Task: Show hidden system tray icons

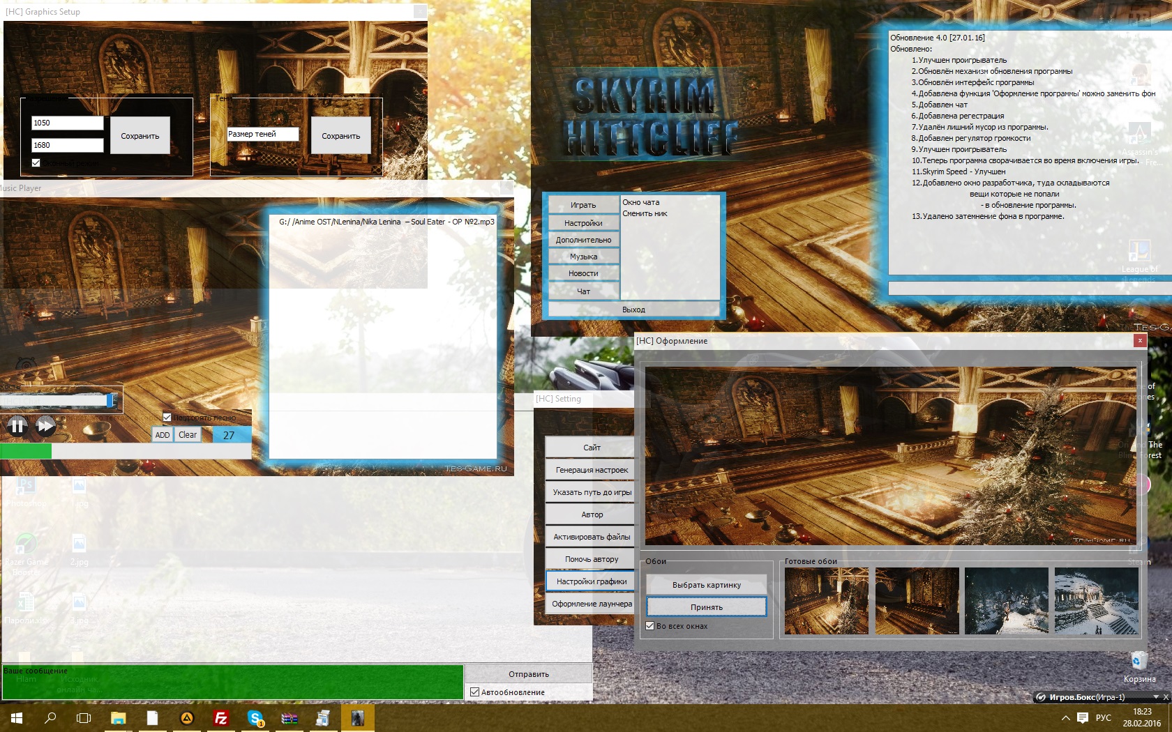Action: 1065,718
